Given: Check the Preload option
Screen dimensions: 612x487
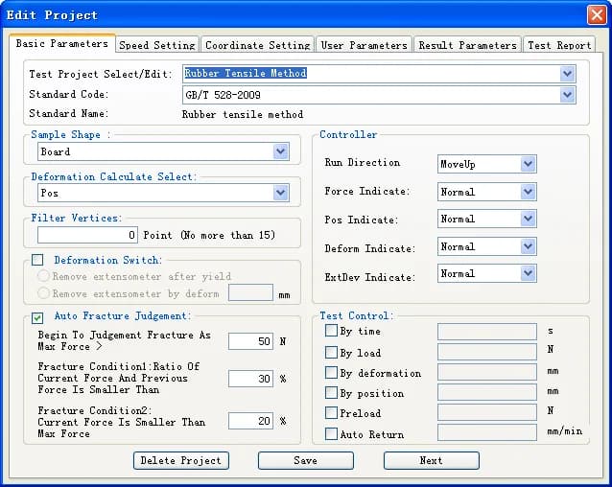Looking at the screenshot, I should [331, 412].
